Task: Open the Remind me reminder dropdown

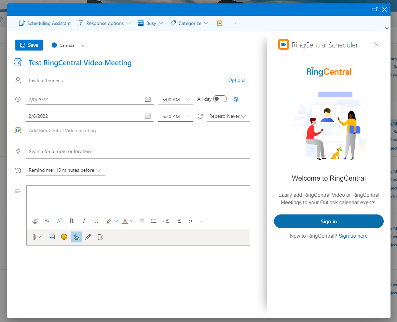Action: 65,170
